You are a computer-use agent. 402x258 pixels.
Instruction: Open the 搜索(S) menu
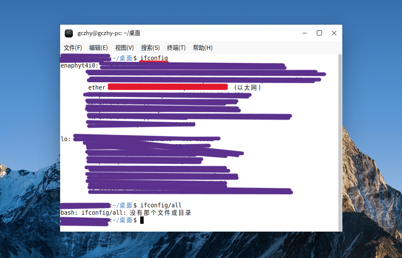point(150,48)
